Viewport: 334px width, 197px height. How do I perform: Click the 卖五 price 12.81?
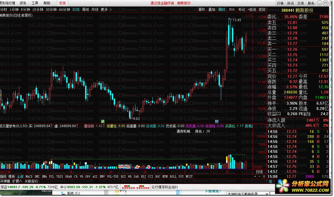(x=292, y=22)
